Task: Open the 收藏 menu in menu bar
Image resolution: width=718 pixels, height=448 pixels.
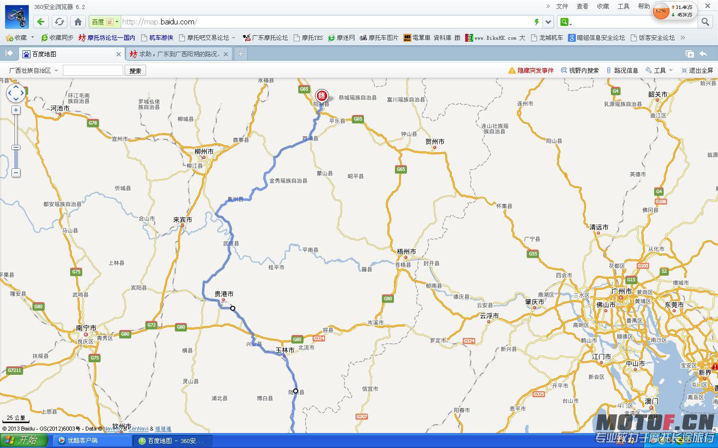Action: (603, 6)
